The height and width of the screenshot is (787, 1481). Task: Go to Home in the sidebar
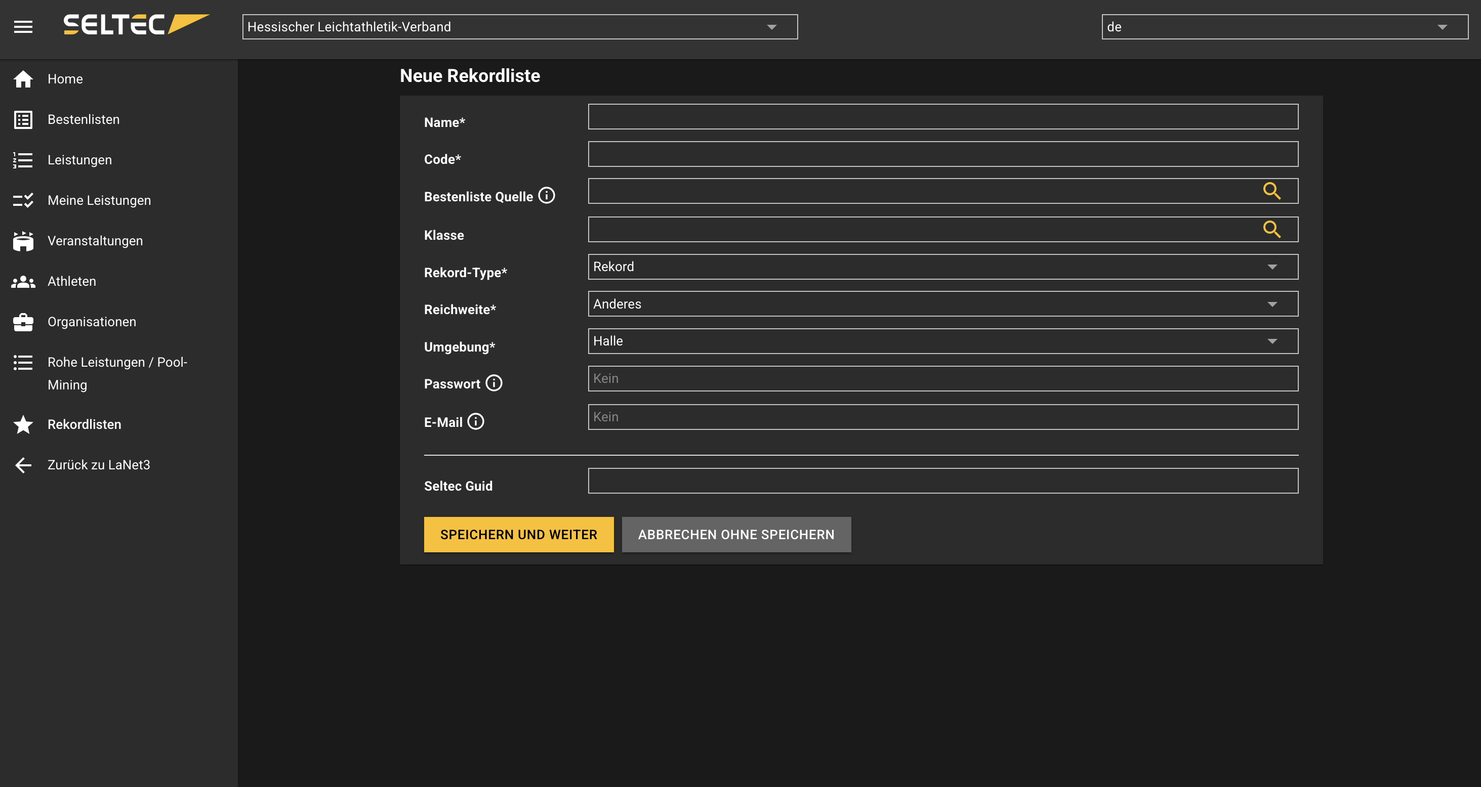click(118, 79)
